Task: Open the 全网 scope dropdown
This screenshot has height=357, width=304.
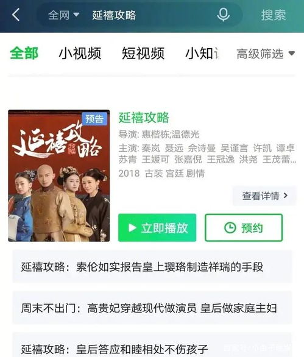Action: 63,15
